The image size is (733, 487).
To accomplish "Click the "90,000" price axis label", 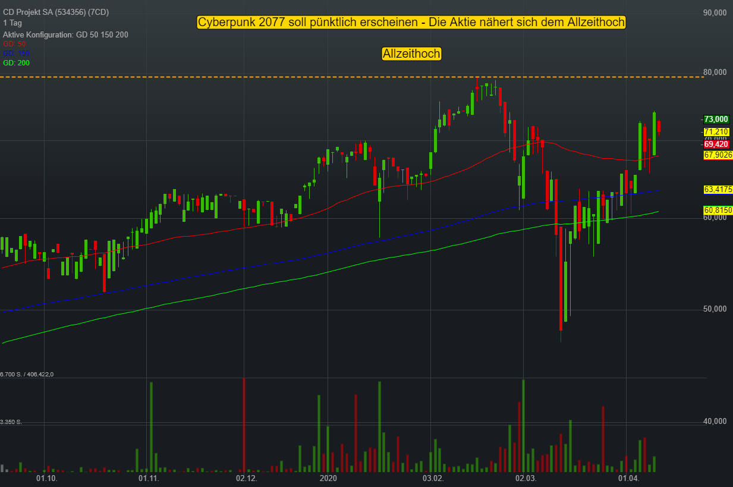I will pos(715,12).
